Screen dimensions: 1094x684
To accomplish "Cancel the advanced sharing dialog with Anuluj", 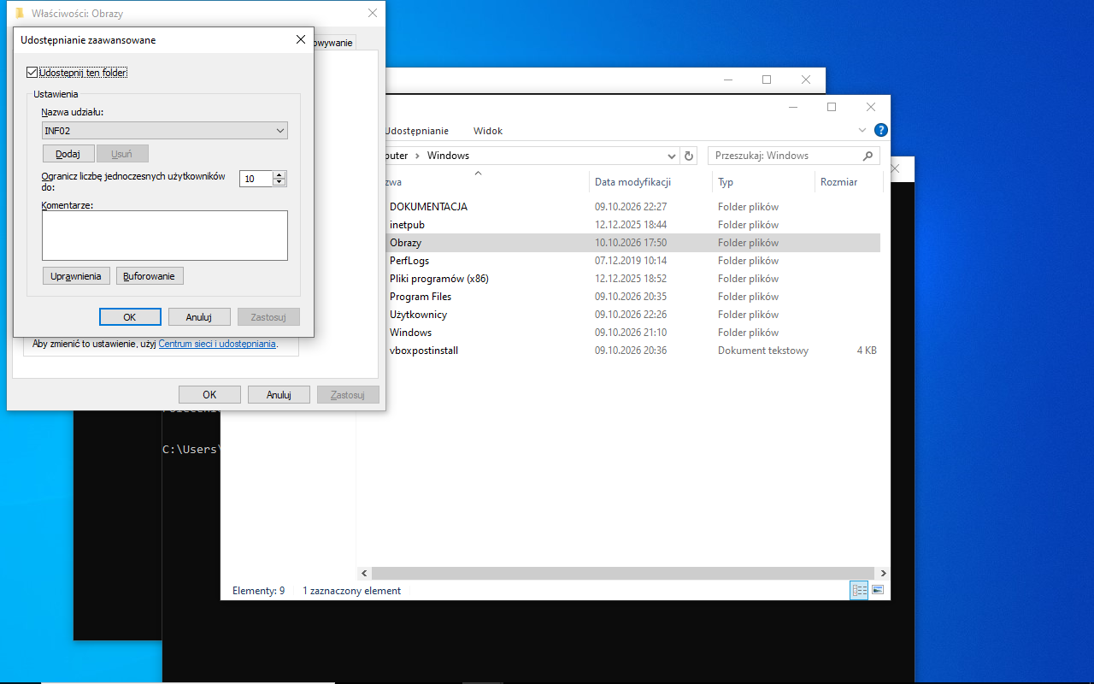I will click(199, 317).
